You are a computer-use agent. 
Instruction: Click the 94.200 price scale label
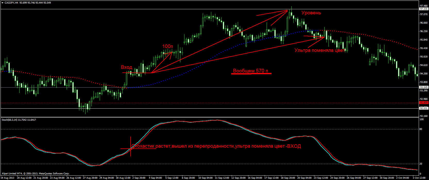(424, 74)
